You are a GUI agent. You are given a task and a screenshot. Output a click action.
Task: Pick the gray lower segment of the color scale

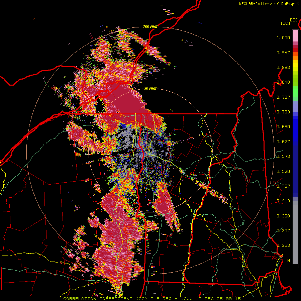coord(295,232)
